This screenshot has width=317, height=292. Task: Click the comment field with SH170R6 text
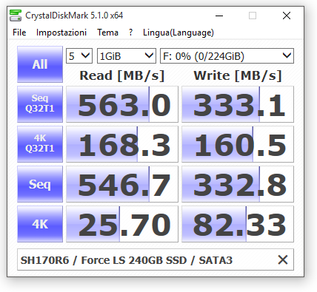tap(156, 259)
